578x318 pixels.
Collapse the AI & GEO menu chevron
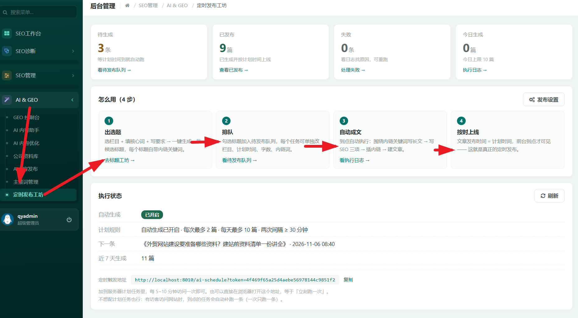(72, 100)
